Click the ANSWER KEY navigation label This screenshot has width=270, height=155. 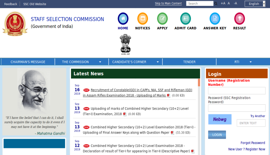[x=215, y=28]
